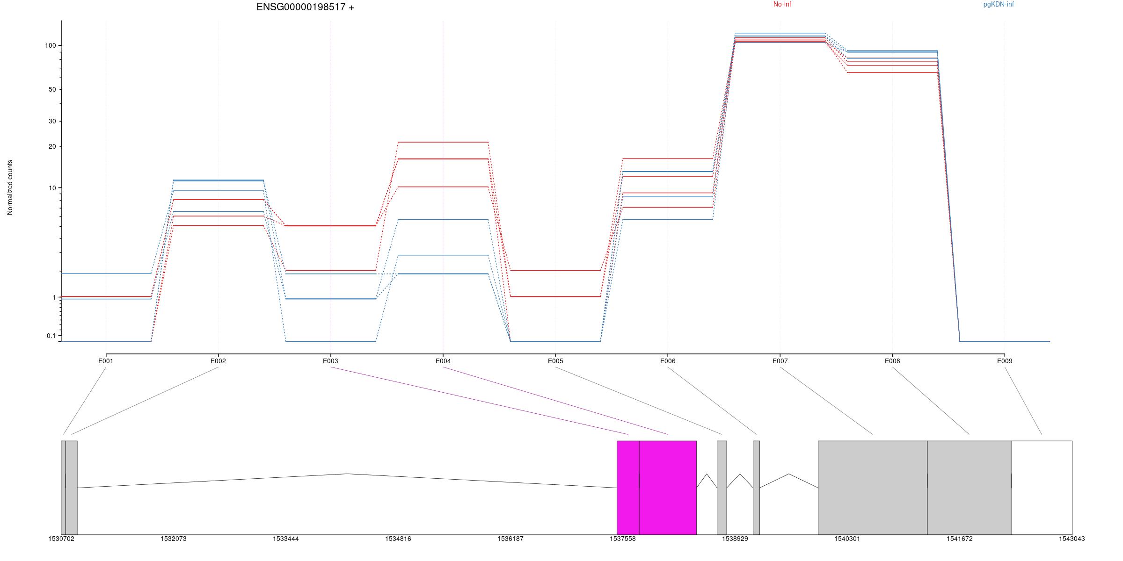This screenshot has height=561, width=1123.
Task: Click genomic coordinate 1530702 label
Action: click(x=61, y=539)
